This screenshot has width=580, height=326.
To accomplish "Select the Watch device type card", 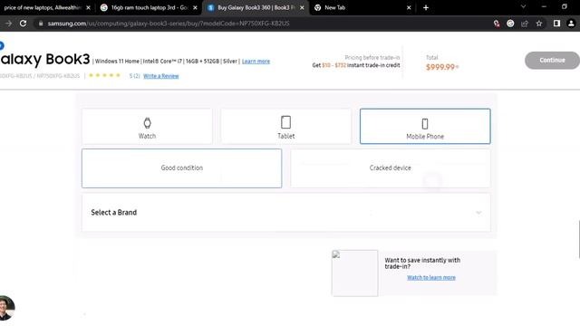I will click(x=147, y=126).
